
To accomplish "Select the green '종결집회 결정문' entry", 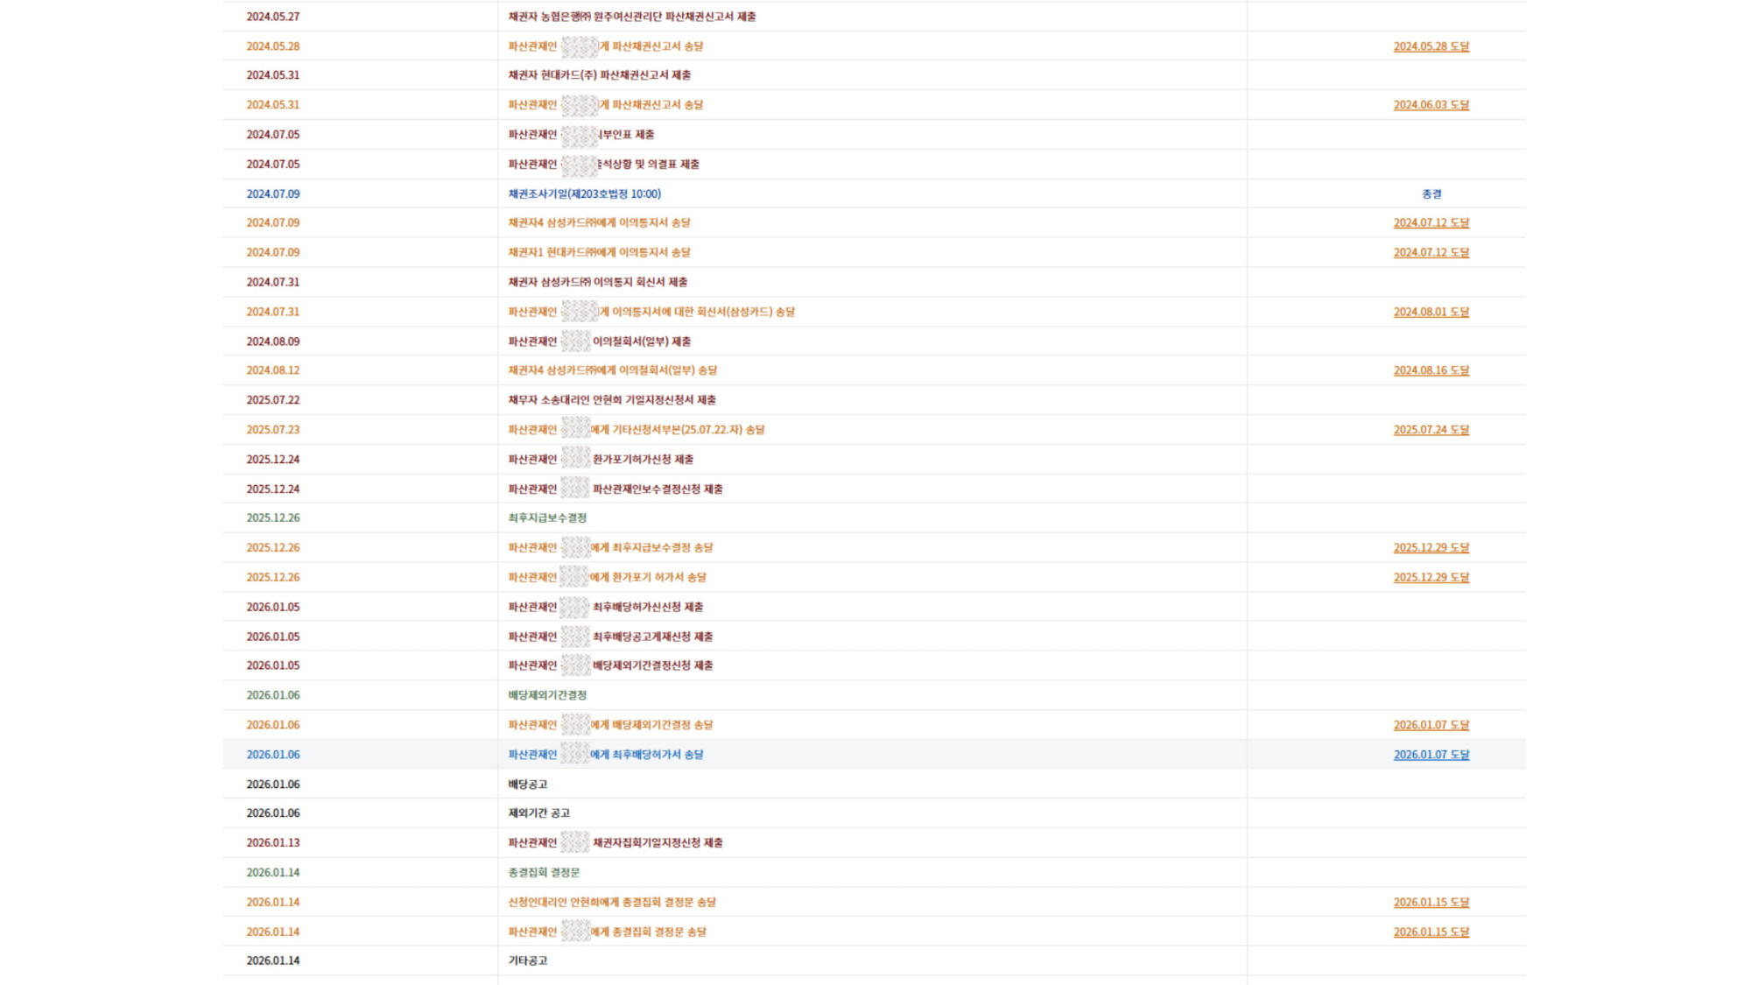I will click(x=544, y=874).
